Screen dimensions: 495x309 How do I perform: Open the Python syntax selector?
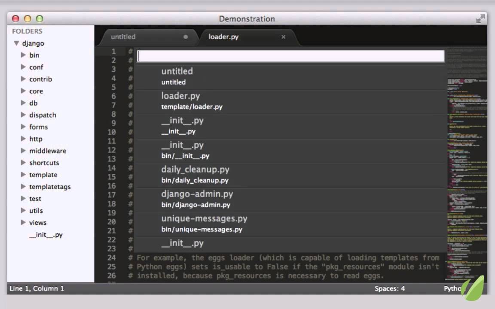pos(453,288)
